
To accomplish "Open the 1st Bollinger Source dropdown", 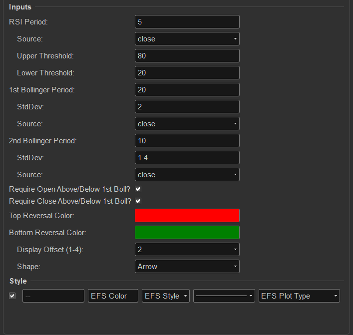I will click(x=187, y=124).
